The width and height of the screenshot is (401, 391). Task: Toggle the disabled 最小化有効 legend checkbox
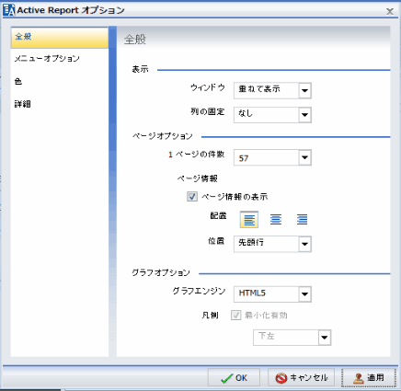(235, 315)
